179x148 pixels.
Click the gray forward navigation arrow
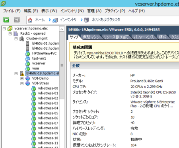[x=17, y=20]
